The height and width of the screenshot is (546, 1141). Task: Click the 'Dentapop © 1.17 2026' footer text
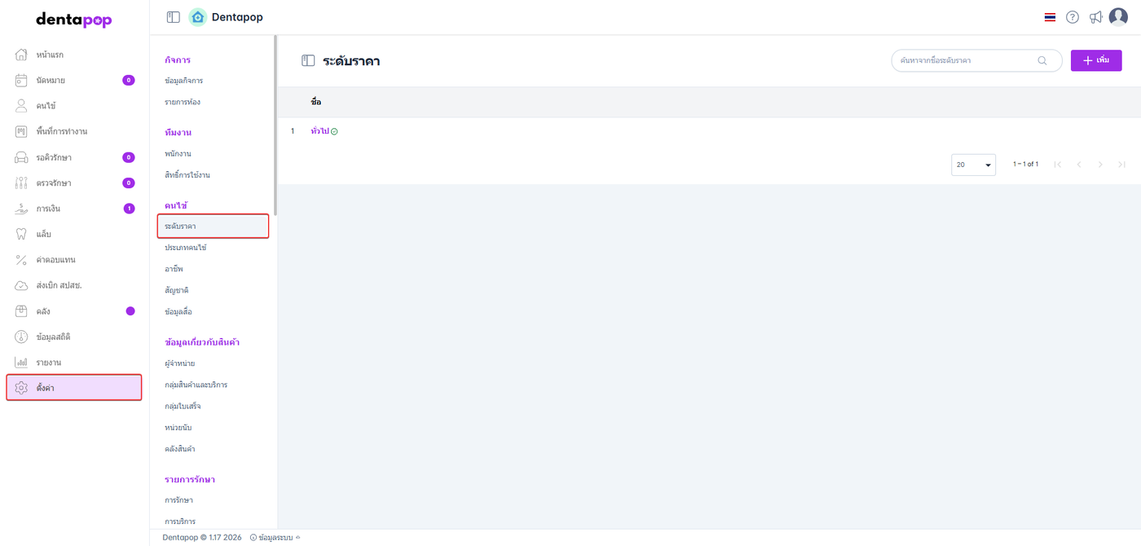click(202, 537)
